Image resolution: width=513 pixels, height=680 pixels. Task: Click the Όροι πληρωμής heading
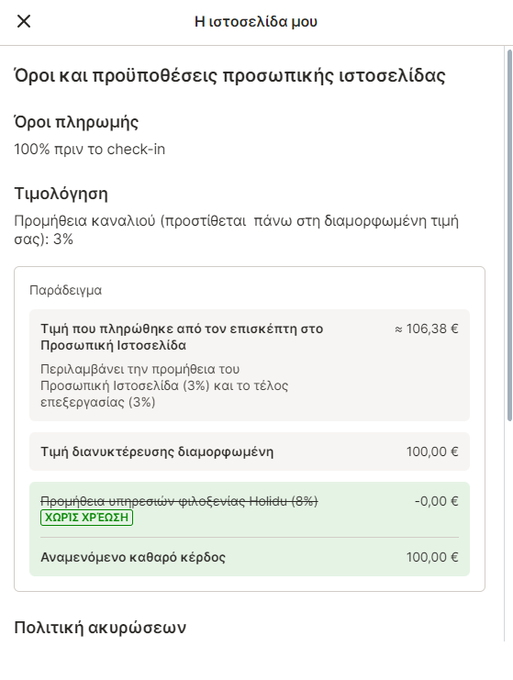click(x=76, y=122)
